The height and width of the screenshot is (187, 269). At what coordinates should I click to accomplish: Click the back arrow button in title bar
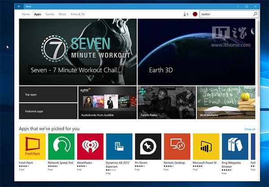[x=19, y=6]
